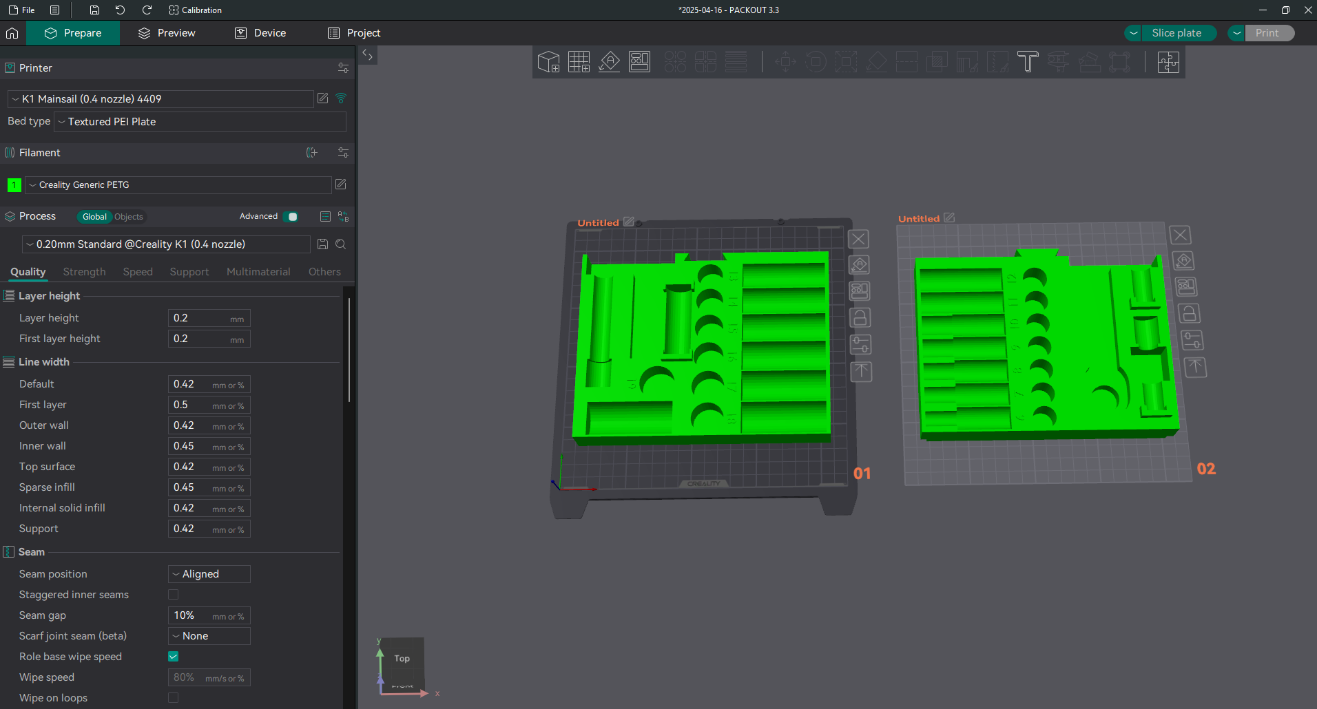Viewport: 1317px width, 709px height.
Task: Go to the home screen icon
Action: tap(12, 33)
